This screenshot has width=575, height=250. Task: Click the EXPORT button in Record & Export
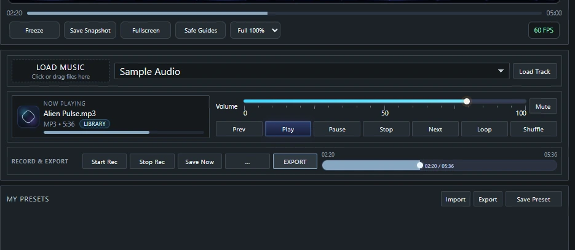pos(295,162)
